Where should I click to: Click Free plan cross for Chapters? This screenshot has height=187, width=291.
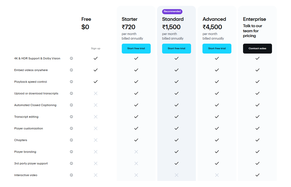pos(96,140)
